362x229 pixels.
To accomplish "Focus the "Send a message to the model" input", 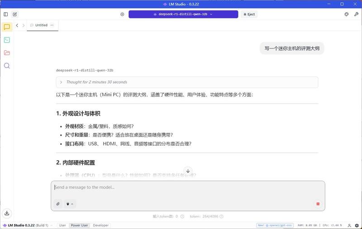I will [188, 187].
